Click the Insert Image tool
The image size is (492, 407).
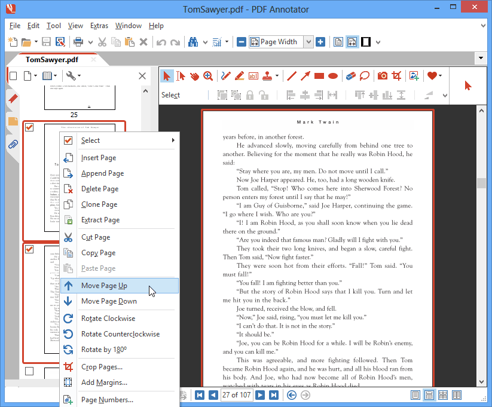click(x=414, y=76)
